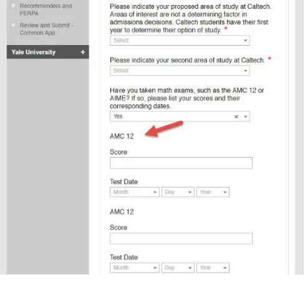Toggle Recommenders and FERPA checkbox
The width and height of the screenshot is (305, 282).
pos(13,6)
